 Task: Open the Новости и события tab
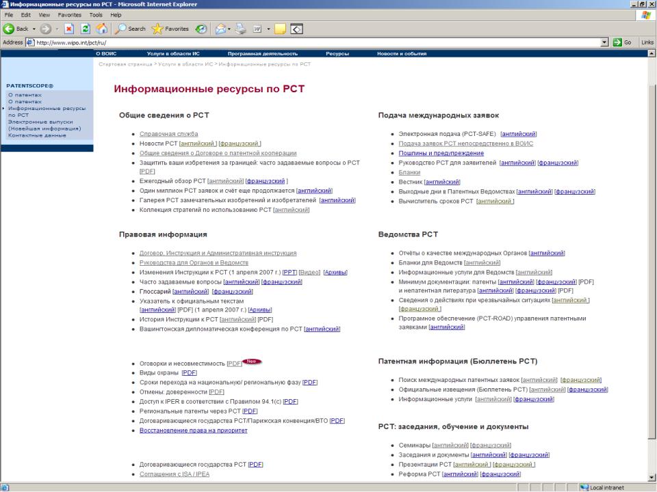point(402,53)
